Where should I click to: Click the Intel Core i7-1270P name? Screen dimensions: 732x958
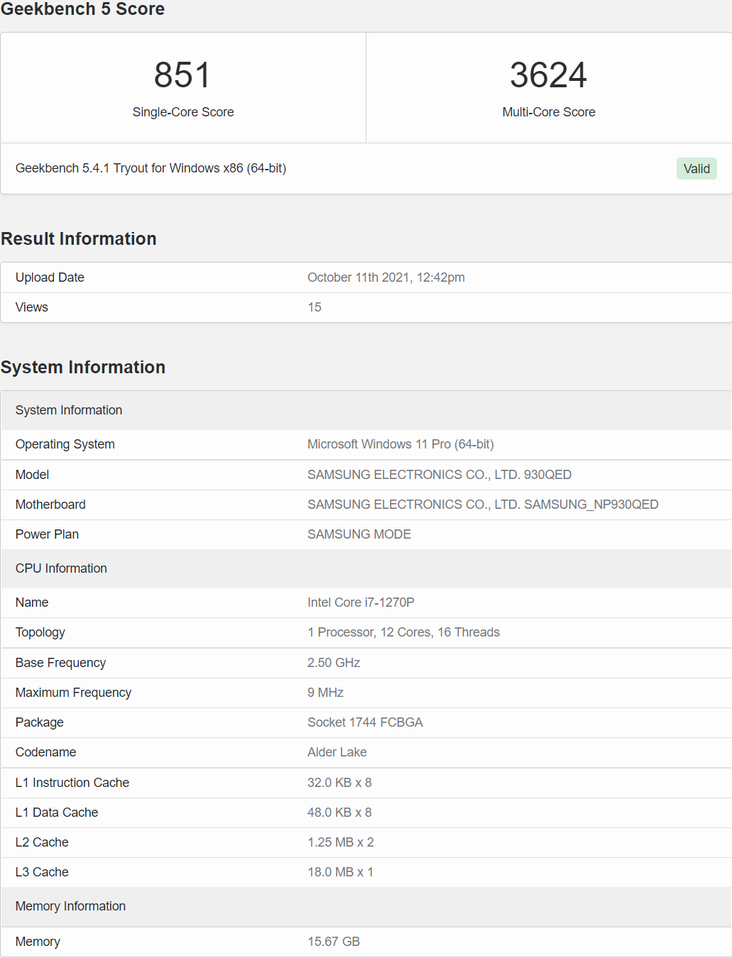click(x=361, y=602)
